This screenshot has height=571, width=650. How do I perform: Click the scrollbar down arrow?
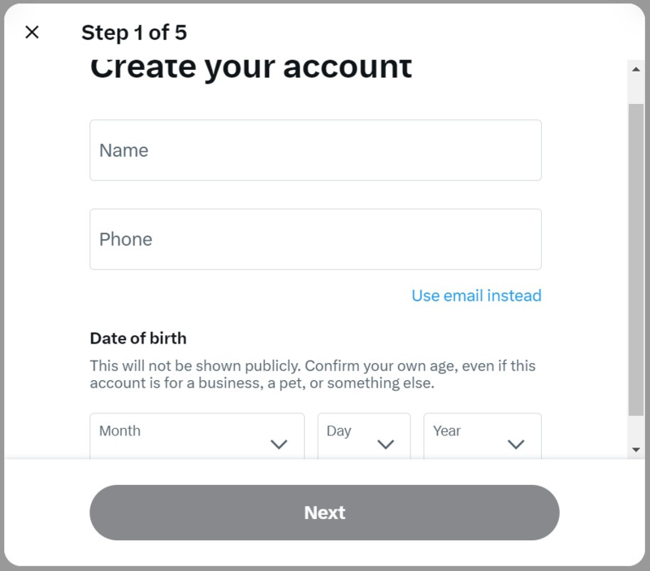(636, 448)
